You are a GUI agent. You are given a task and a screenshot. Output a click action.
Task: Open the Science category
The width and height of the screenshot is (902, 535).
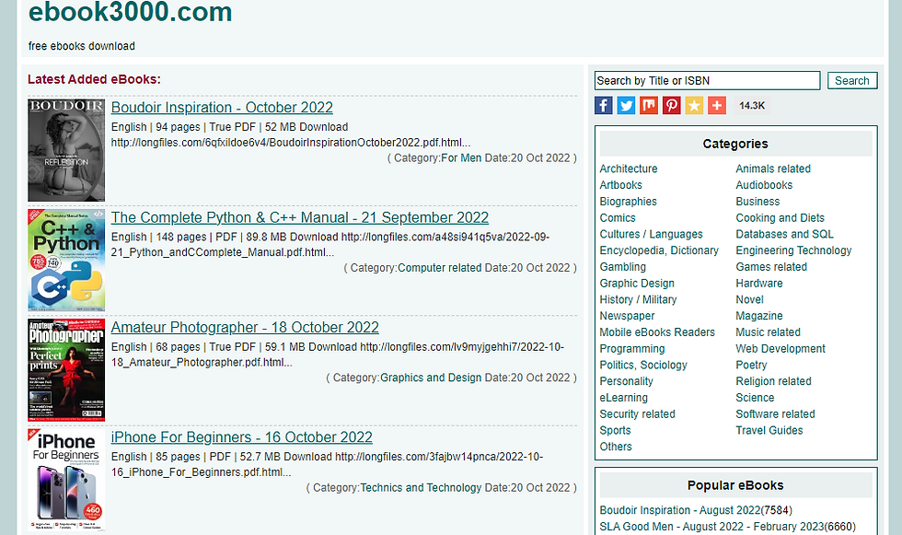[x=755, y=398]
